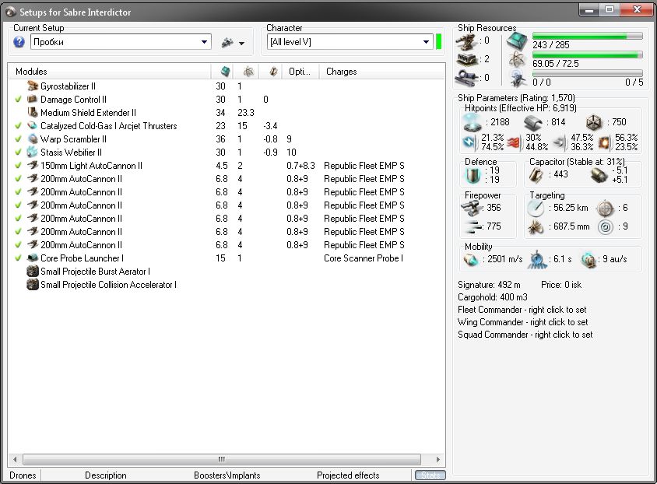Sort by the Opti... column header
The height and width of the screenshot is (484, 657).
[x=300, y=72]
